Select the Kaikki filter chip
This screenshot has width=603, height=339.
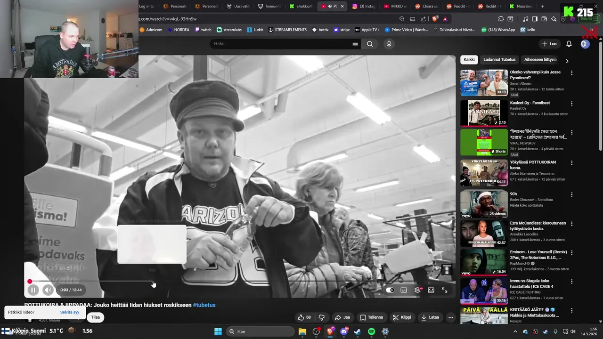click(x=469, y=60)
